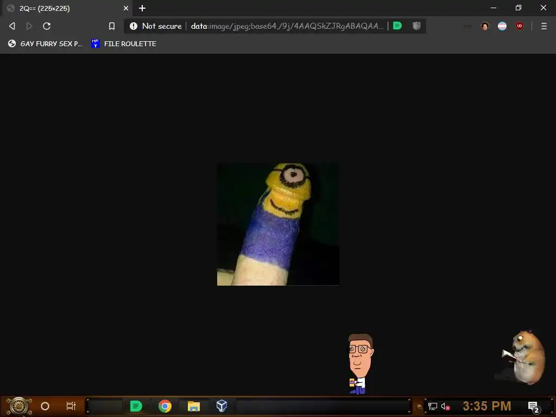The image size is (556, 417).
Task: Open the Not secure site info warning icon
Action: pos(134,26)
